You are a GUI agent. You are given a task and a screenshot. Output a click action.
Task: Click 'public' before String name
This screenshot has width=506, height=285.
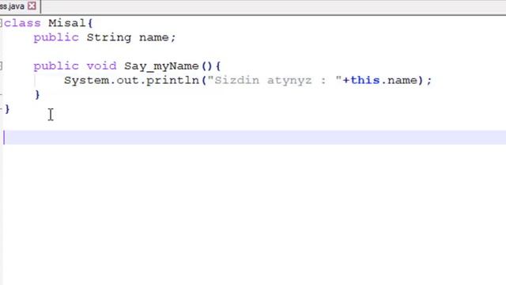click(x=56, y=38)
